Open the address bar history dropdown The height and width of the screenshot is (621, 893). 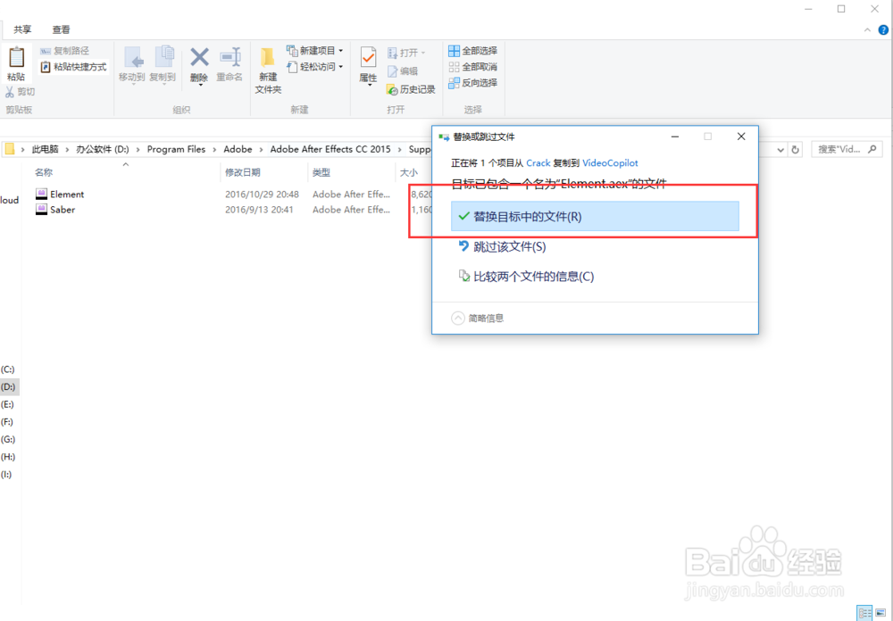pyautogui.click(x=780, y=150)
